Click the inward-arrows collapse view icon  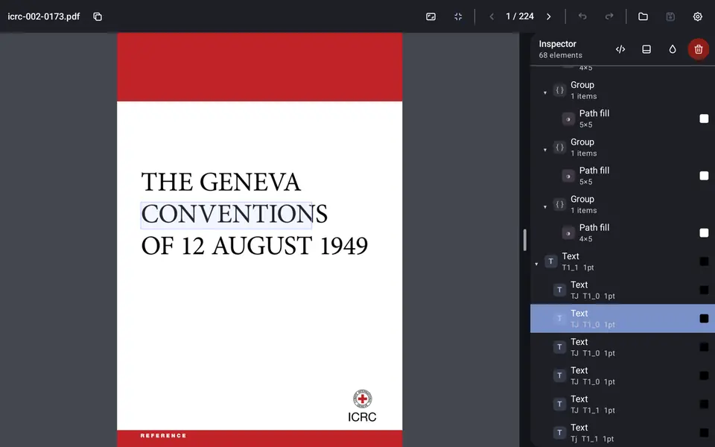coord(458,16)
